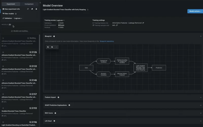Star the Gradient Boosted Trees Classifier 0.5193
Screen dimensions: 203x127
[3, 108]
